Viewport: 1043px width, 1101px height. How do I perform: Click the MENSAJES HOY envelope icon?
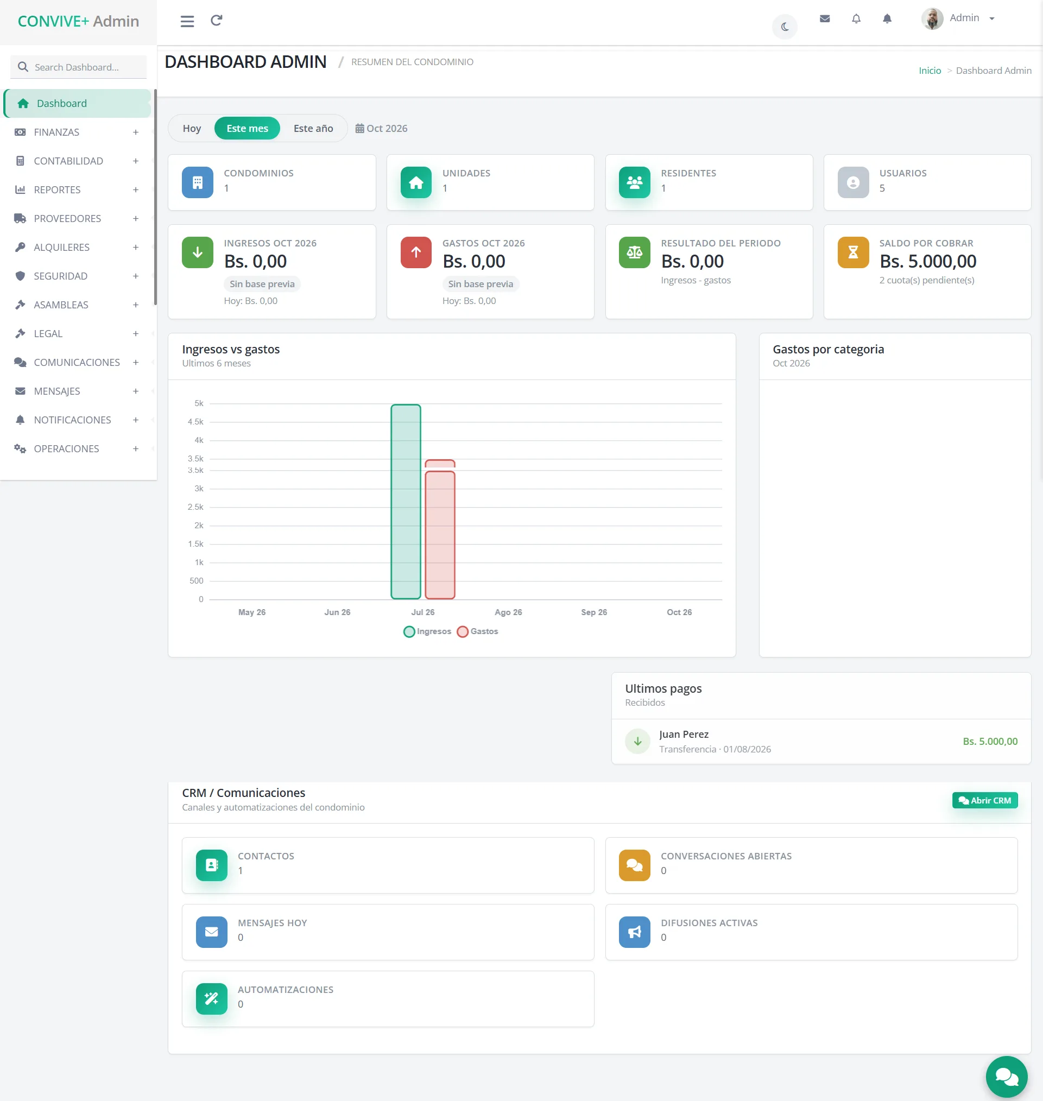click(x=211, y=932)
